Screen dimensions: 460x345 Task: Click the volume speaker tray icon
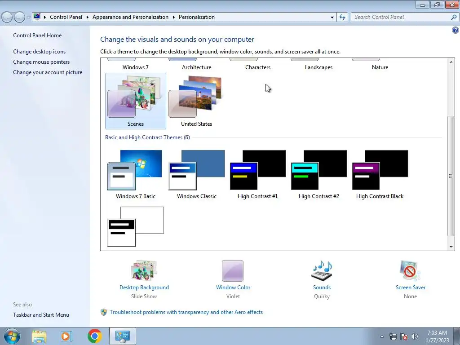click(415, 336)
